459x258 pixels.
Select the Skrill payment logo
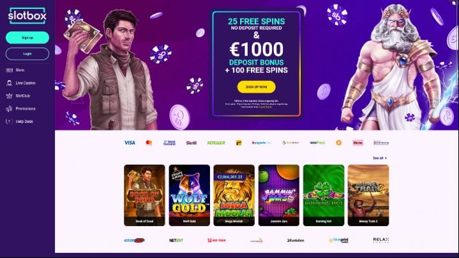click(x=191, y=143)
